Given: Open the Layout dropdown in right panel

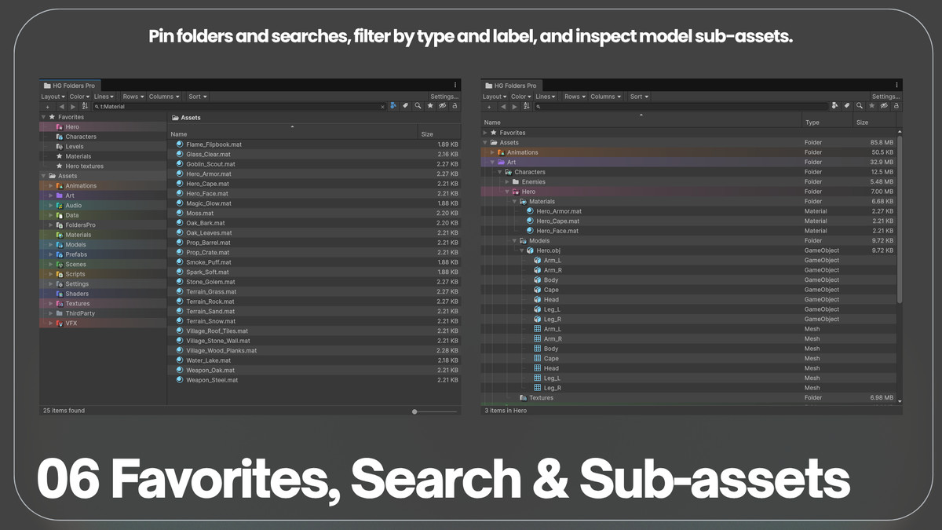Looking at the screenshot, I should point(495,97).
